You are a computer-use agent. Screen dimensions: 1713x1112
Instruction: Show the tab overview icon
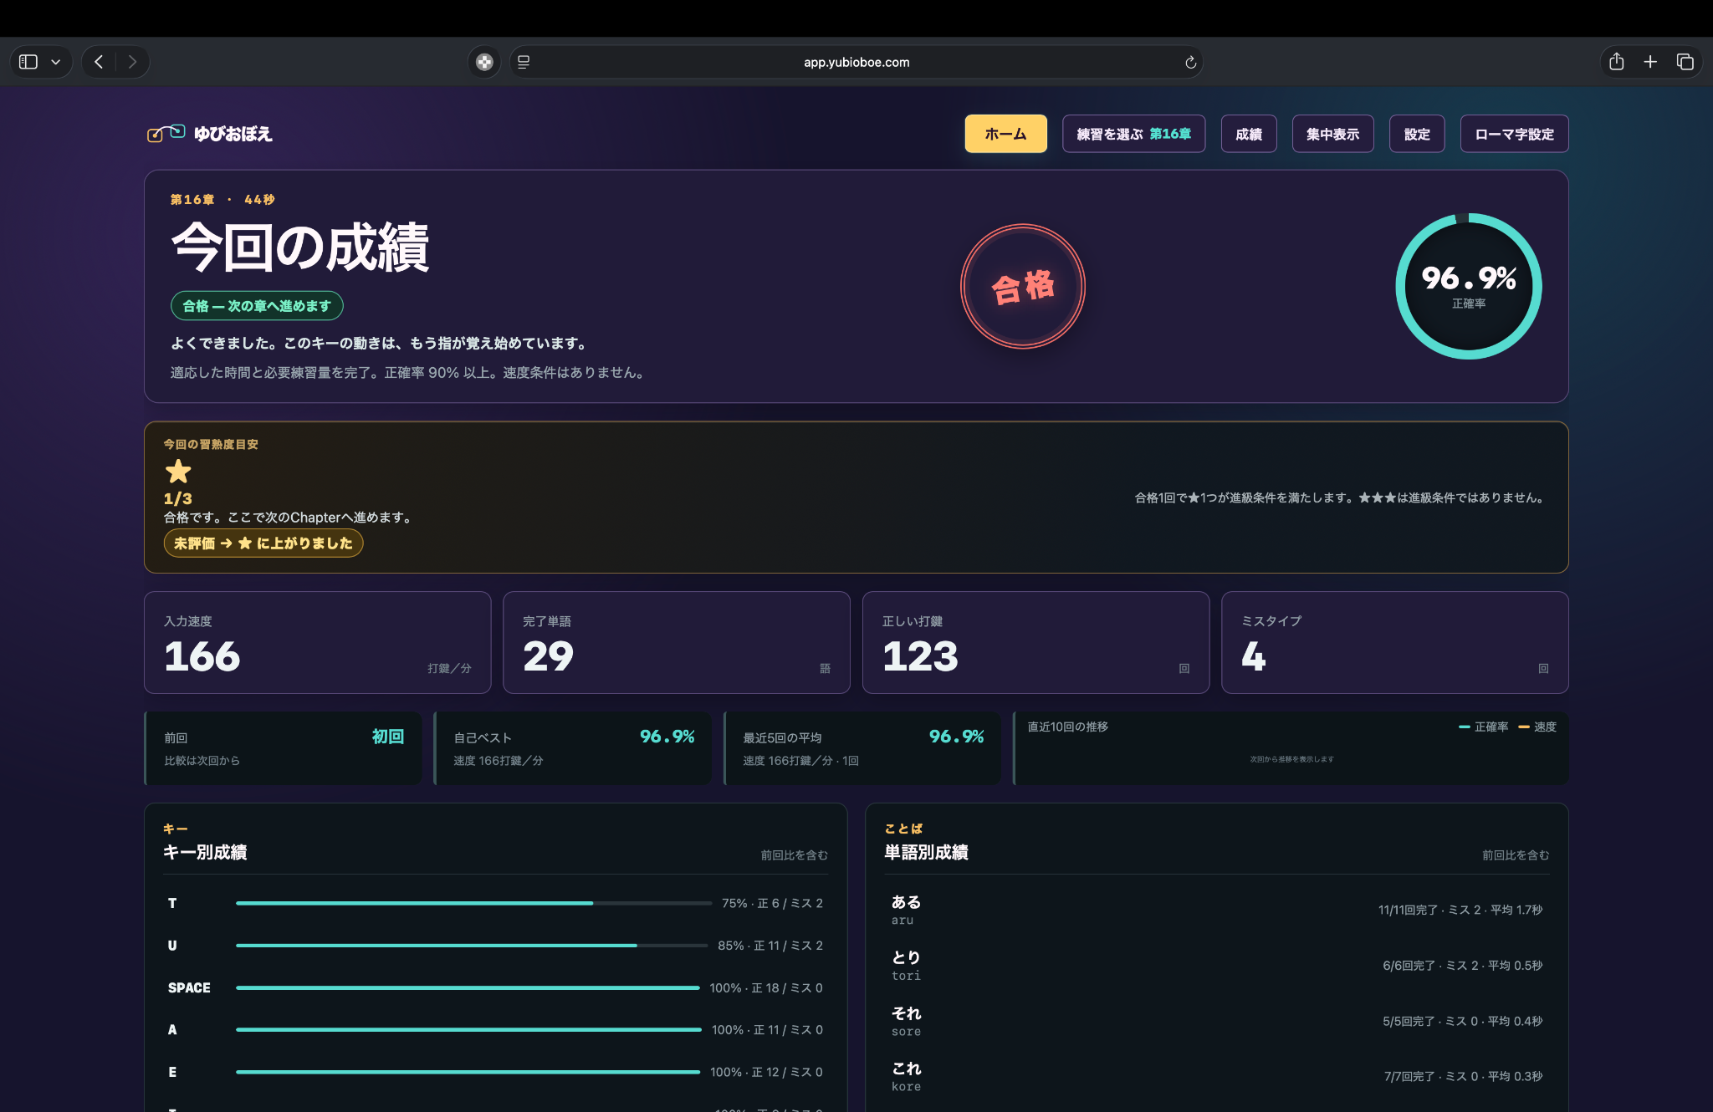(1685, 62)
